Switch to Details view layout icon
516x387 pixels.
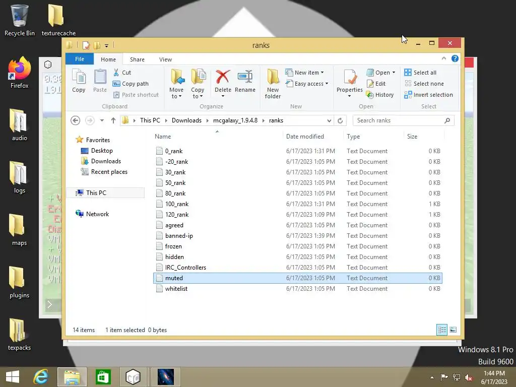(x=442, y=330)
